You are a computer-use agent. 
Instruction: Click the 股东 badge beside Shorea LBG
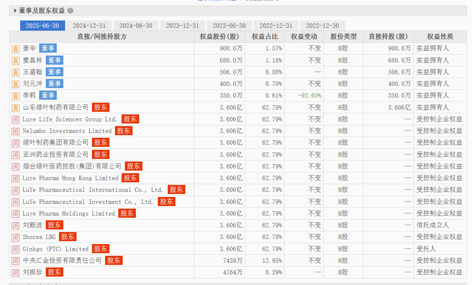pos(68,237)
